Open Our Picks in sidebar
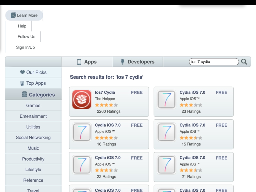The height and width of the screenshot is (192, 256). [x=33, y=72]
